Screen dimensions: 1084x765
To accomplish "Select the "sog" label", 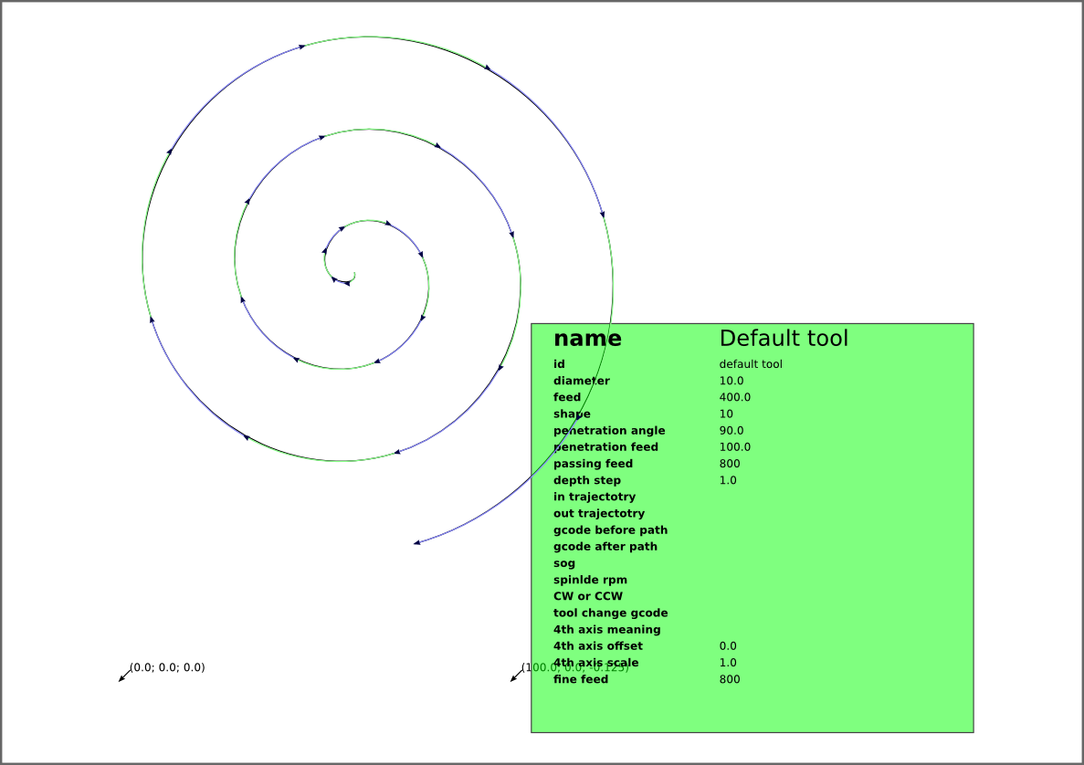I will coord(564,564).
